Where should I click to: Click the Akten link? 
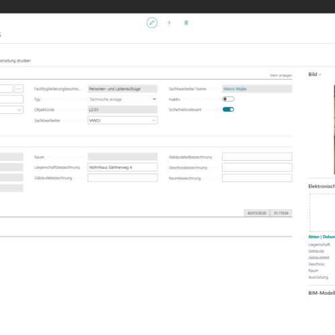(314, 237)
